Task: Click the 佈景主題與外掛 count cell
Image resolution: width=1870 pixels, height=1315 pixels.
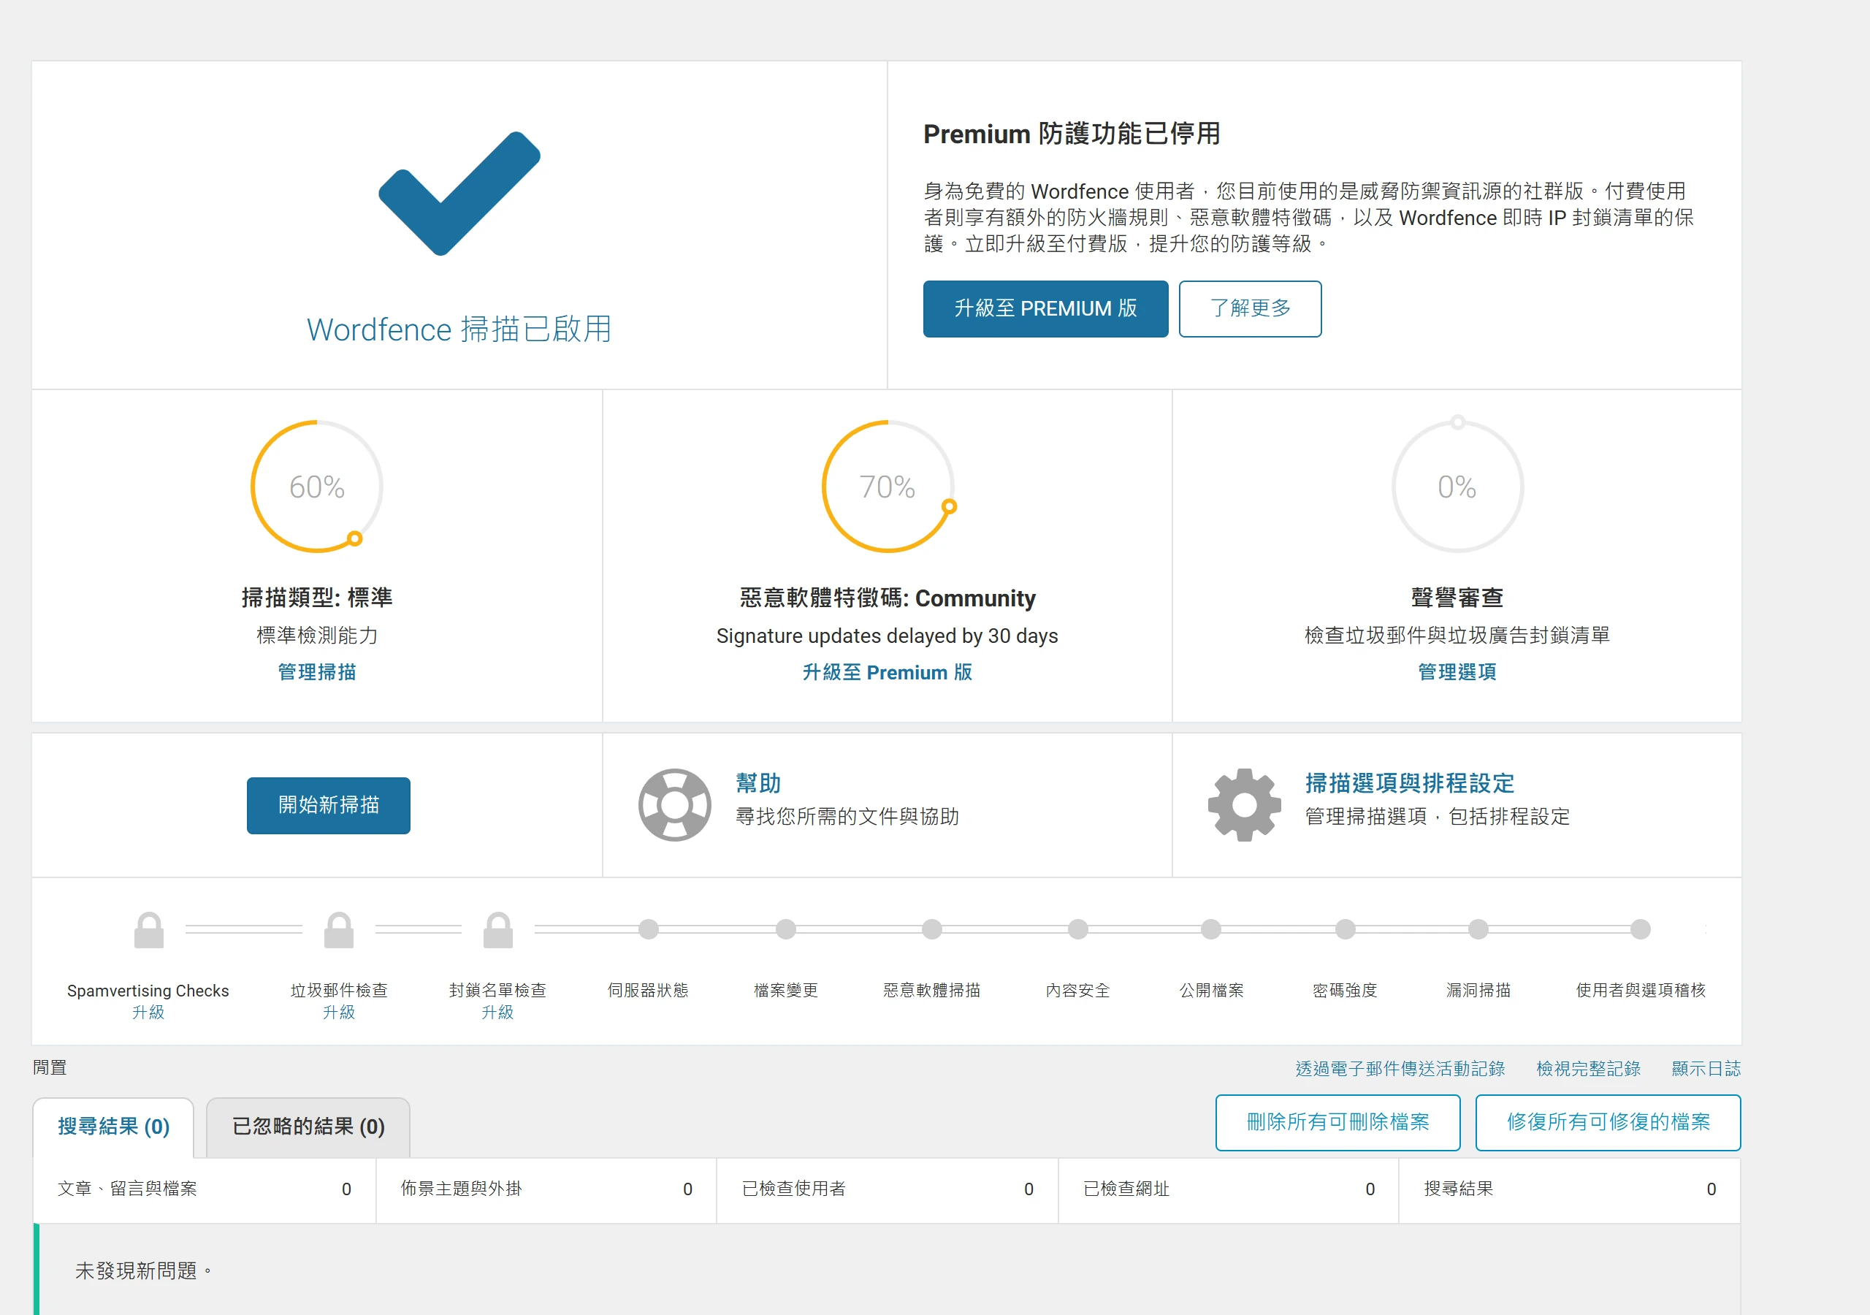Action: point(546,1189)
